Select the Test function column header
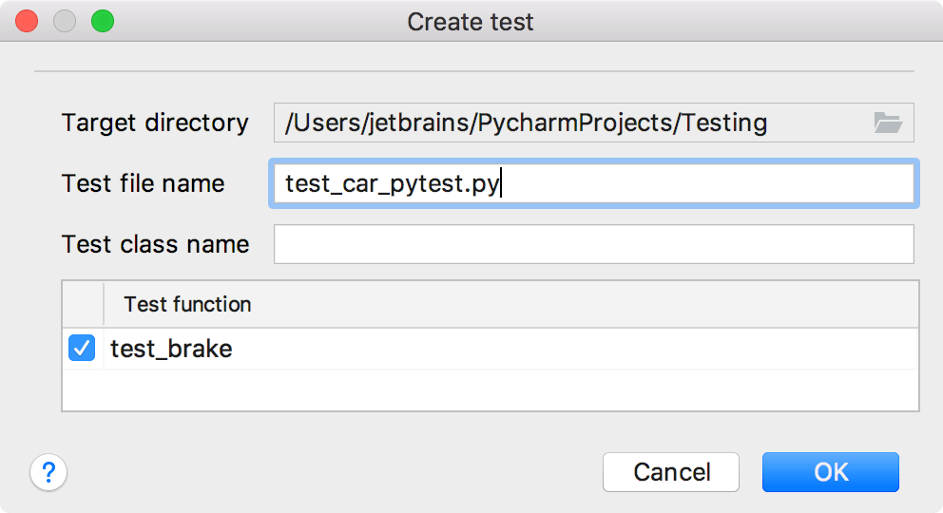The image size is (943, 513). (x=187, y=304)
